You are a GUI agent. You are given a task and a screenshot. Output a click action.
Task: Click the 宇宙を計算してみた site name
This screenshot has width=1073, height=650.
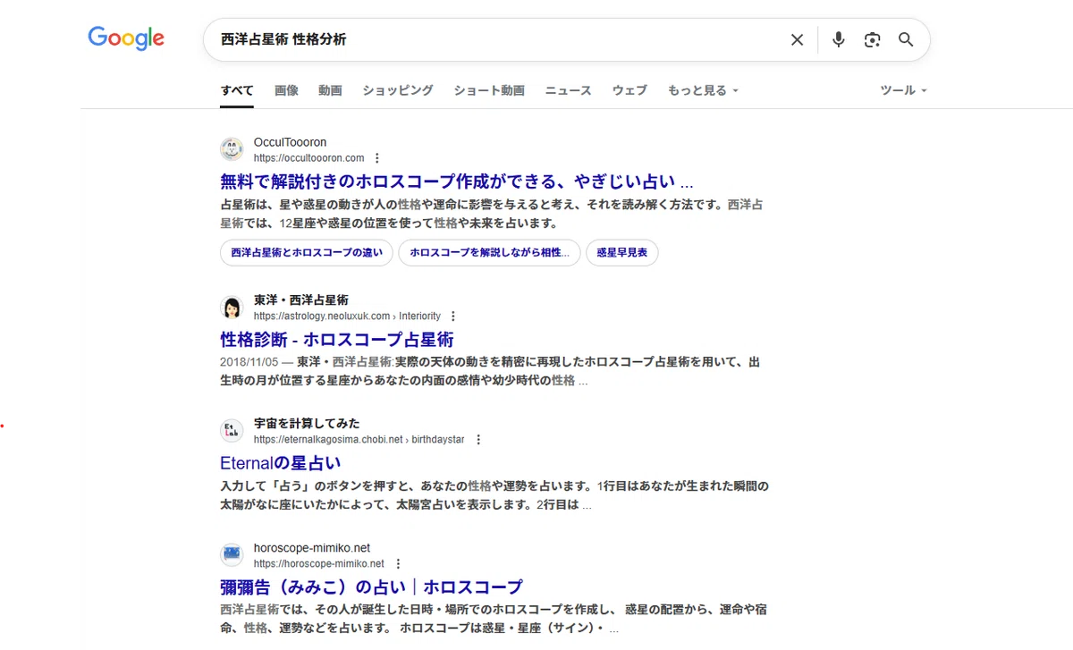(x=307, y=424)
